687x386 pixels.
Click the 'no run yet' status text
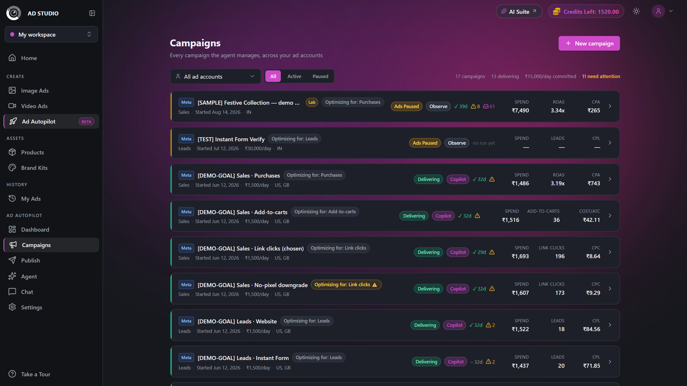point(484,143)
